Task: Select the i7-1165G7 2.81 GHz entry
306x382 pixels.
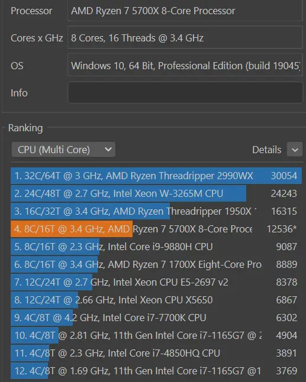Action: tap(156, 335)
